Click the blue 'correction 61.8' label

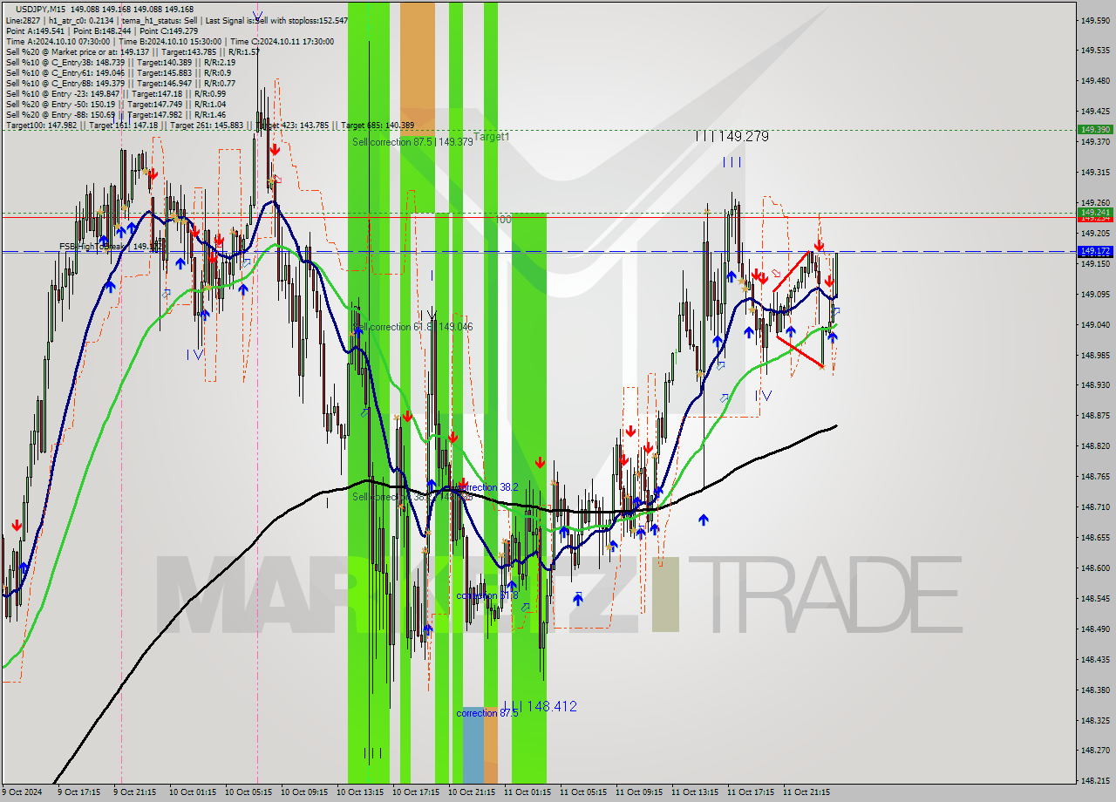click(487, 596)
